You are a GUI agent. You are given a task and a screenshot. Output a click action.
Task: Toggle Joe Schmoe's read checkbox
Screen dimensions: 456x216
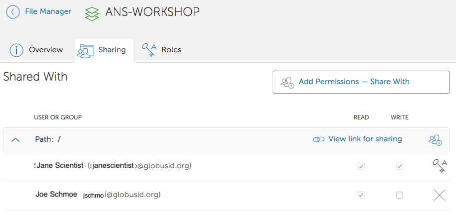(x=361, y=195)
